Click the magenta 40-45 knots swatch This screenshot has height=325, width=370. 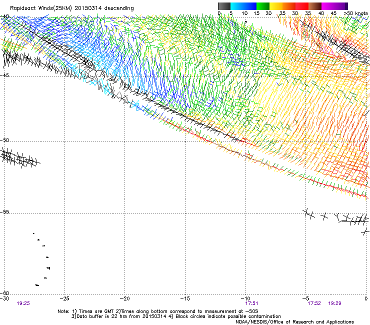click(328, 6)
